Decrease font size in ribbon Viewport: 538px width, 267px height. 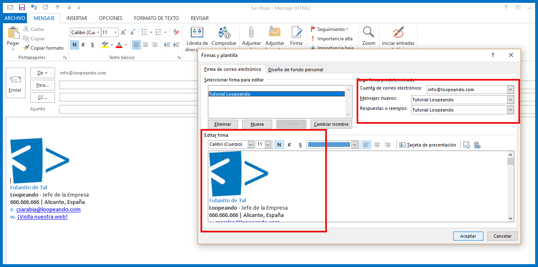pos(133,33)
